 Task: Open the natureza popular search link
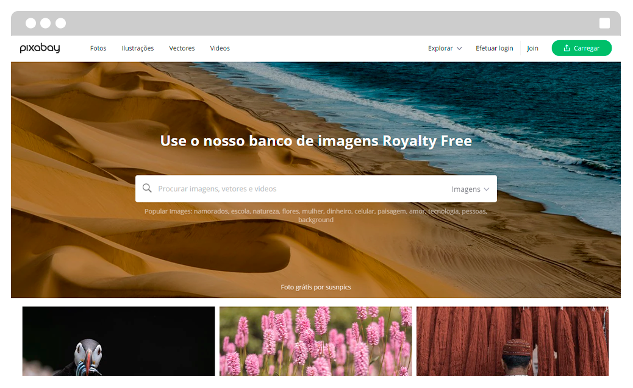[265, 211]
